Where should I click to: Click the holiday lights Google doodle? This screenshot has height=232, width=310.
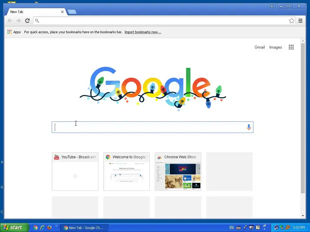click(x=153, y=89)
